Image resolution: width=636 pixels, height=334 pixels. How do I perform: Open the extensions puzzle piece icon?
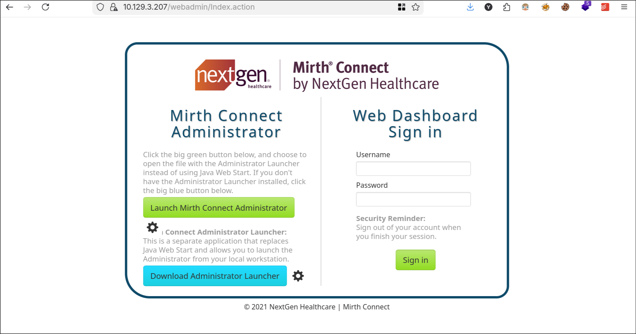pyautogui.click(x=507, y=7)
